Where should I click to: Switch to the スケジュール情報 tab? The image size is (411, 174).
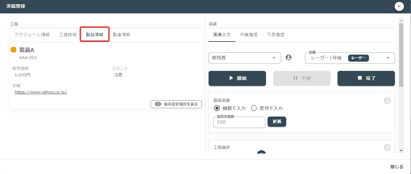pos(32,35)
